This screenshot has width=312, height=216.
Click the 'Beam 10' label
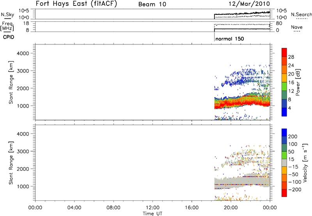tap(152, 4)
